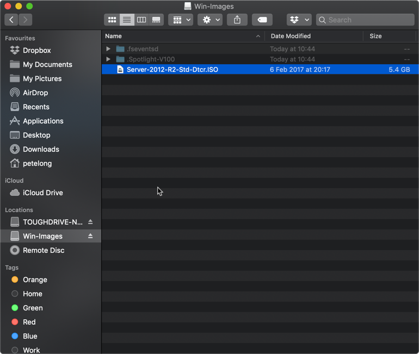The height and width of the screenshot is (354, 419).
Task: Click in the Search field
Action: 365,20
